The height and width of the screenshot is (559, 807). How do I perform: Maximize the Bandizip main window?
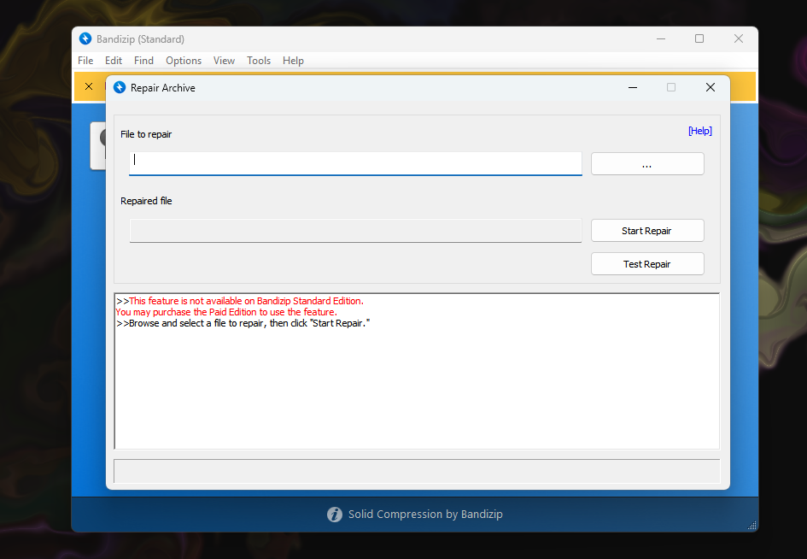click(x=699, y=39)
